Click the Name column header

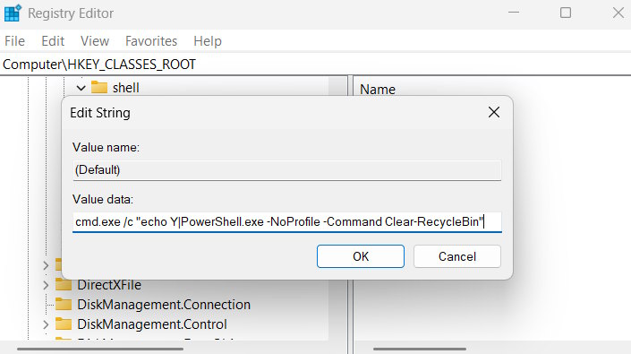[x=378, y=89]
